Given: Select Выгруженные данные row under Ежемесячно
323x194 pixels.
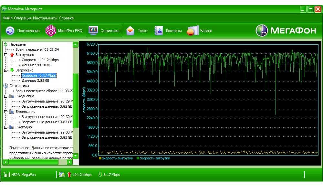Looking at the screenshot, I should click(x=47, y=117).
